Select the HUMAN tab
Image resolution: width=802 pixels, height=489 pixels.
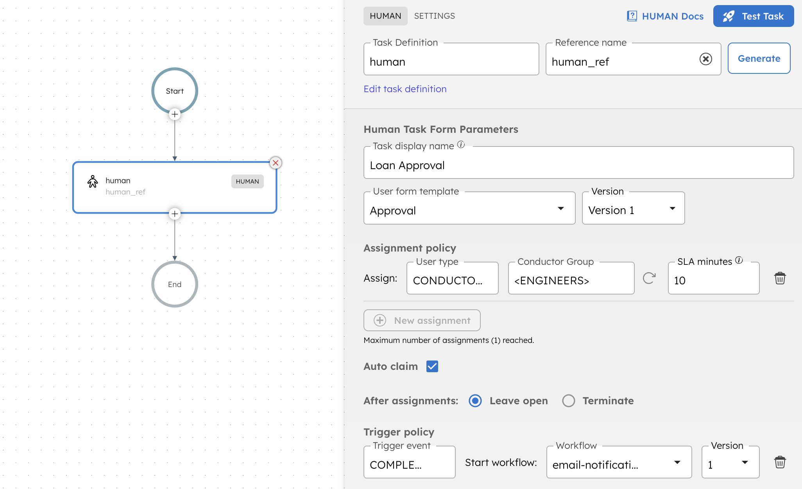click(x=385, y=16)
